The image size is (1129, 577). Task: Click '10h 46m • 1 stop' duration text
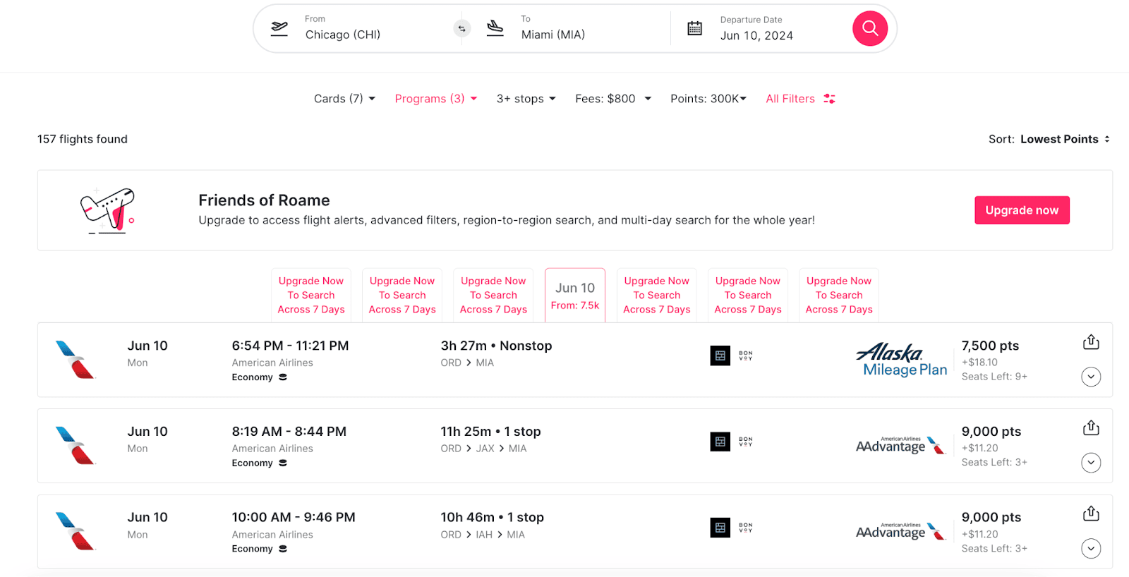[492, 517]
